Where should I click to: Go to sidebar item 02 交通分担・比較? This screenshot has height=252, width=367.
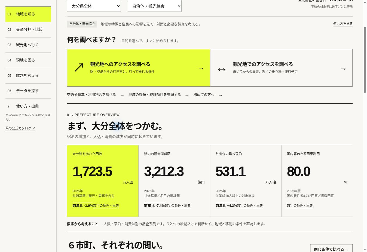(28, 30)
